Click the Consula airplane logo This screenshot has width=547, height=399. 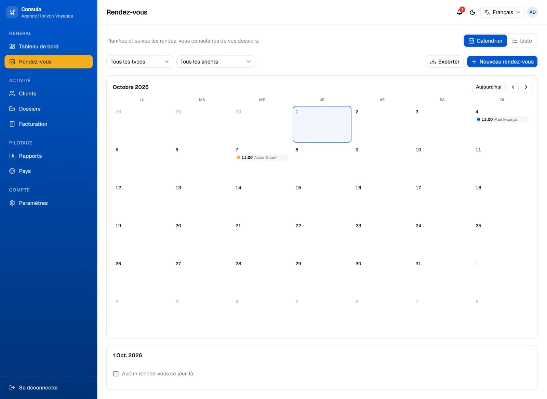[12, 12]
